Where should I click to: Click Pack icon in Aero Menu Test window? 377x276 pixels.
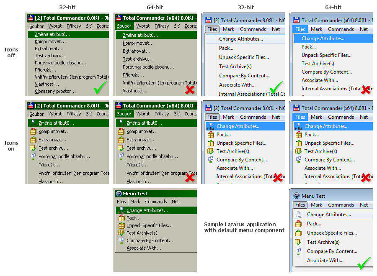coord(298,224)
